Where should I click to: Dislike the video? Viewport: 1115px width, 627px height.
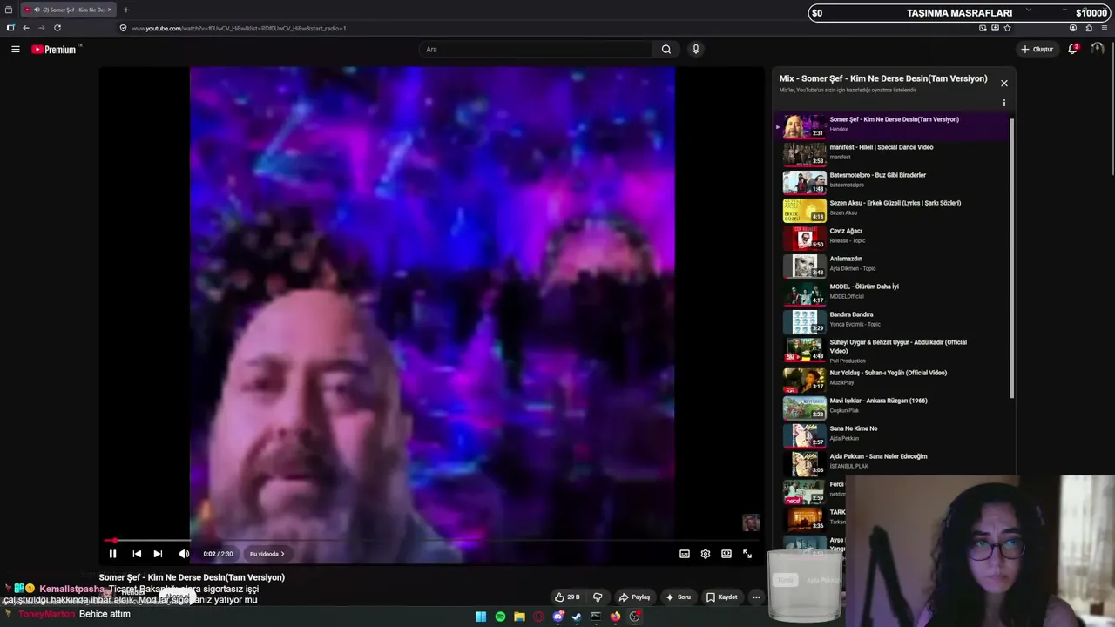(x=598, y=597)
